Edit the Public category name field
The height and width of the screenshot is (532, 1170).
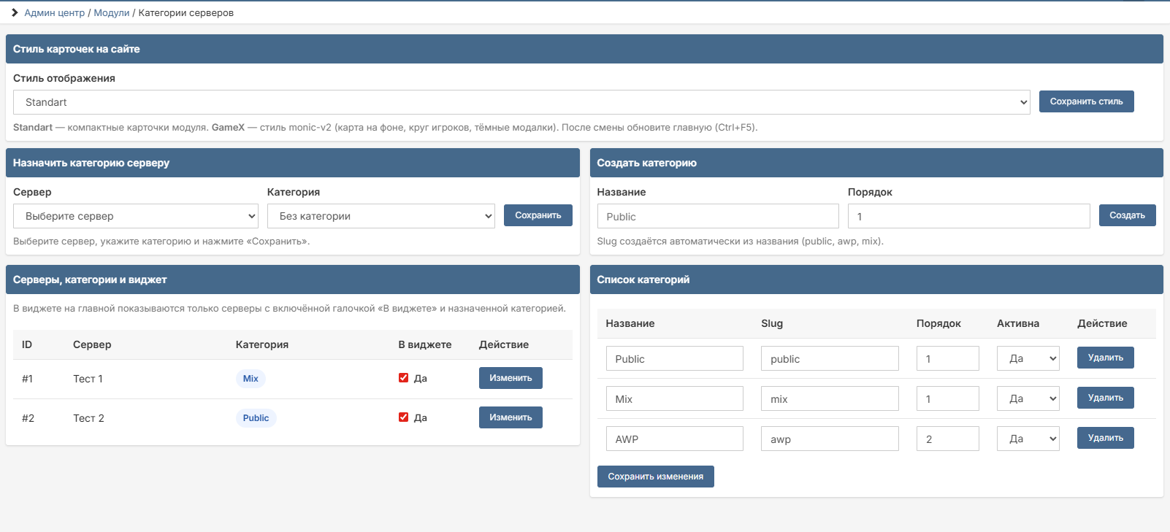coord(675,358)
